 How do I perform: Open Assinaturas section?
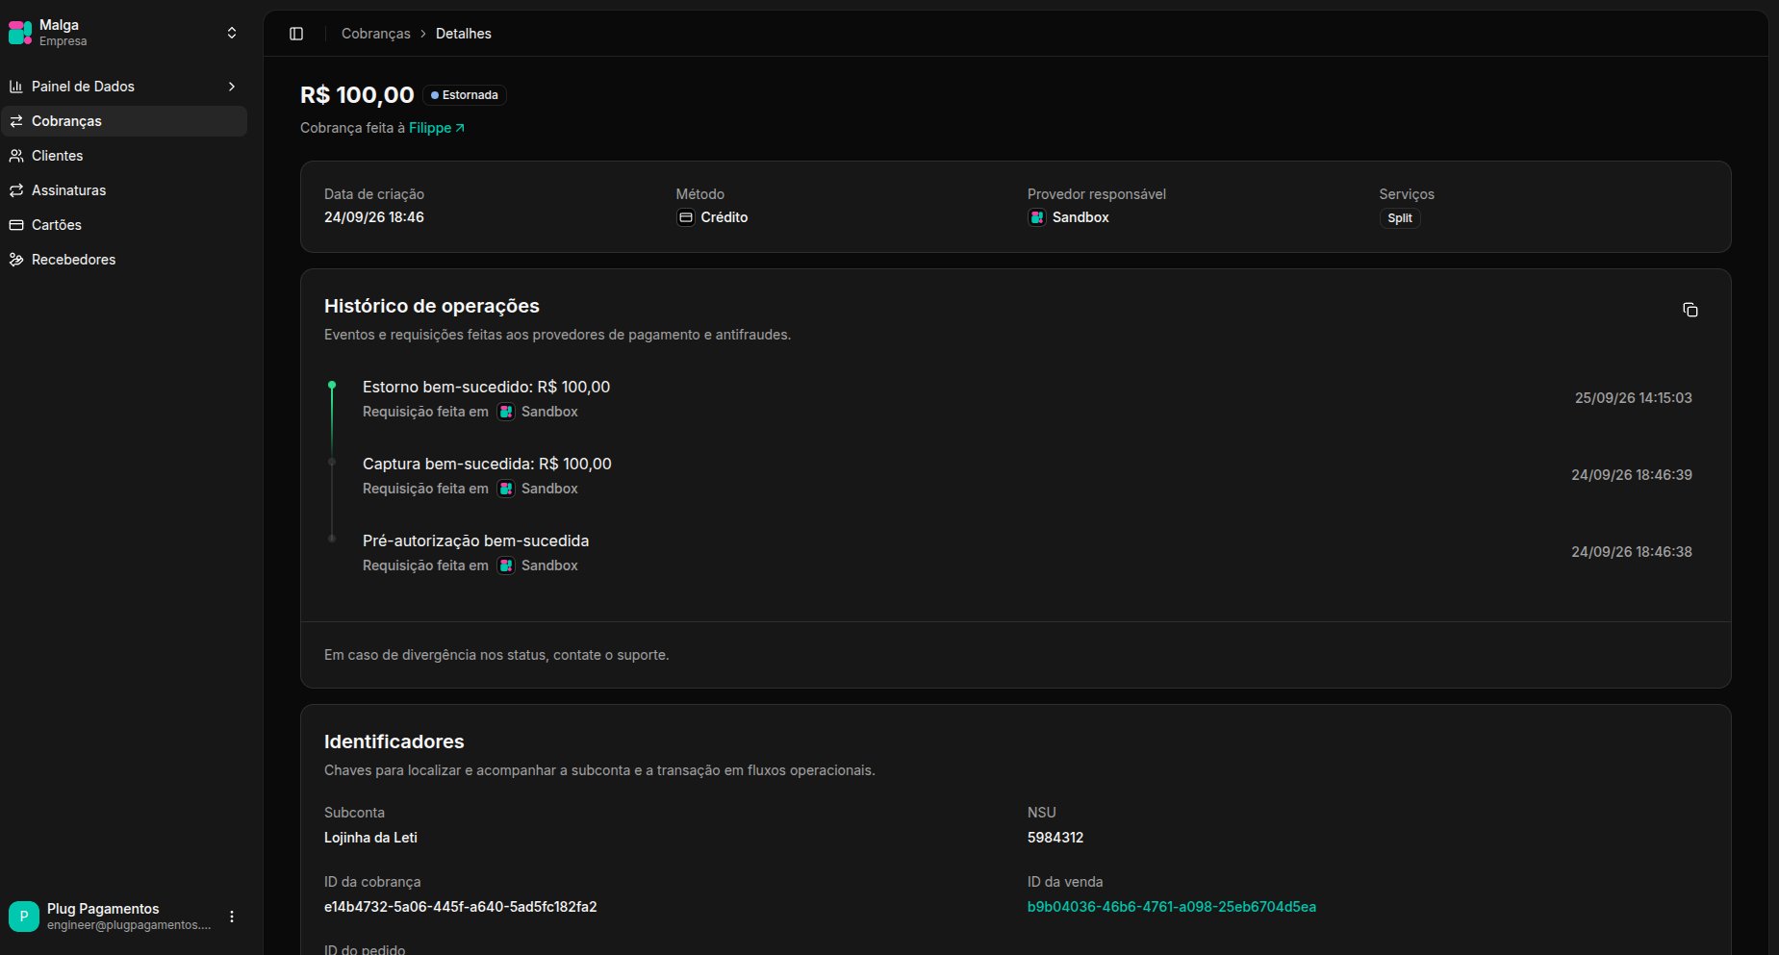[123, 190]
